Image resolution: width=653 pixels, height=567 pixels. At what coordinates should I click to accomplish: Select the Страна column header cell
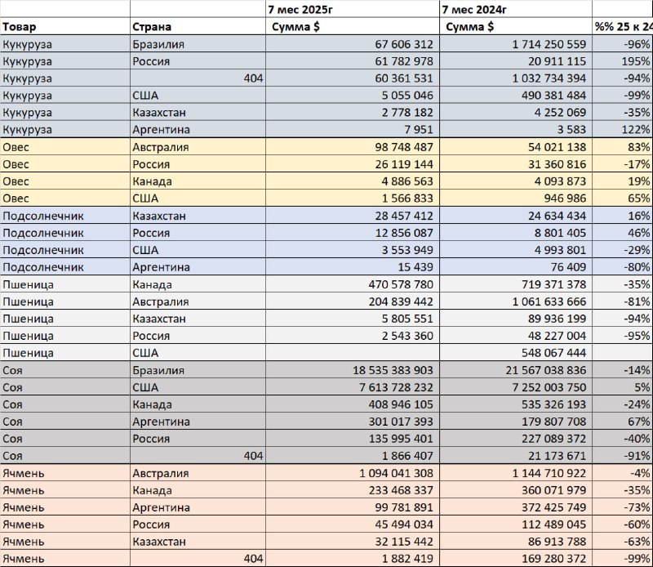pos(198,26)
